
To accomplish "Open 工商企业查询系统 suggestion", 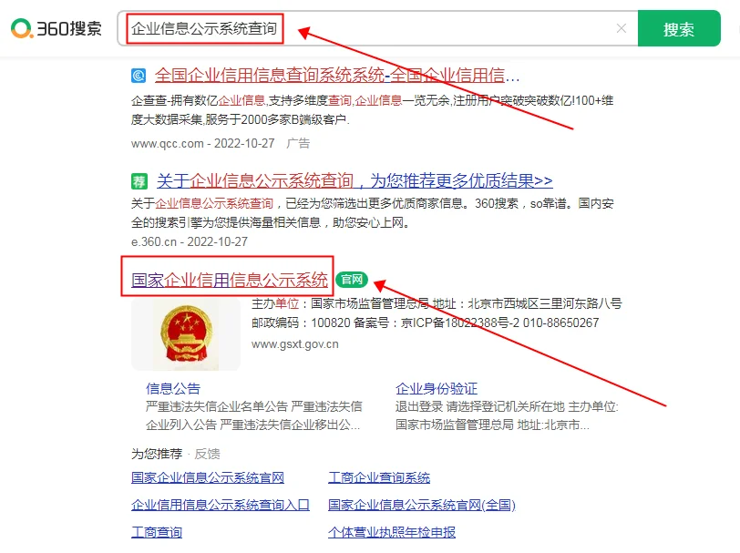I will pos(379,477).
